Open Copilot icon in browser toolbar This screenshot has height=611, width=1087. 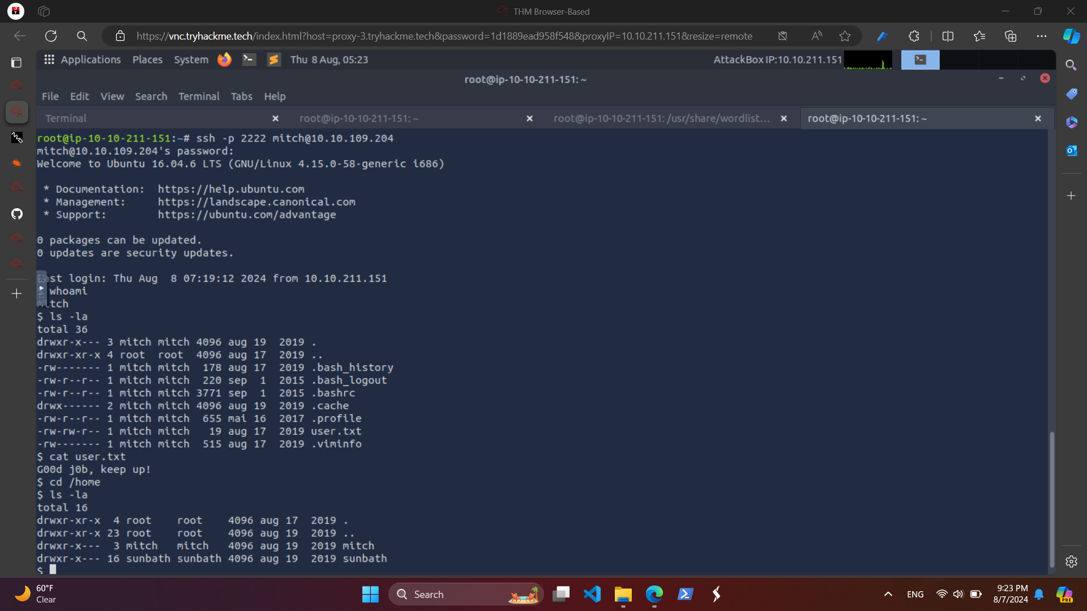1071,36
